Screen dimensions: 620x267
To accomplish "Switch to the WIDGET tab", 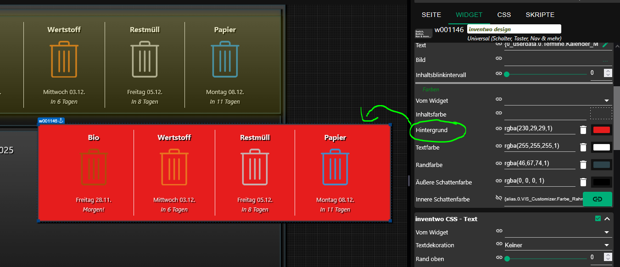I will click(x=469, y=15).
